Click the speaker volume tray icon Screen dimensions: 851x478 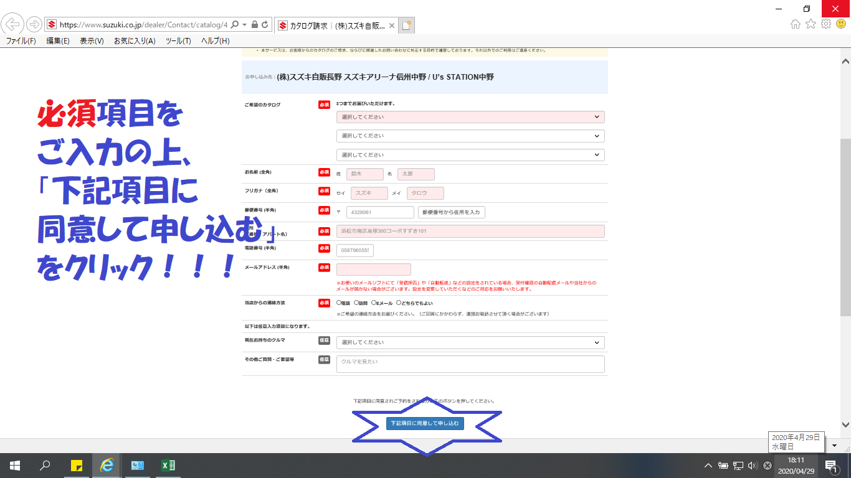click(x=753, y=466)
